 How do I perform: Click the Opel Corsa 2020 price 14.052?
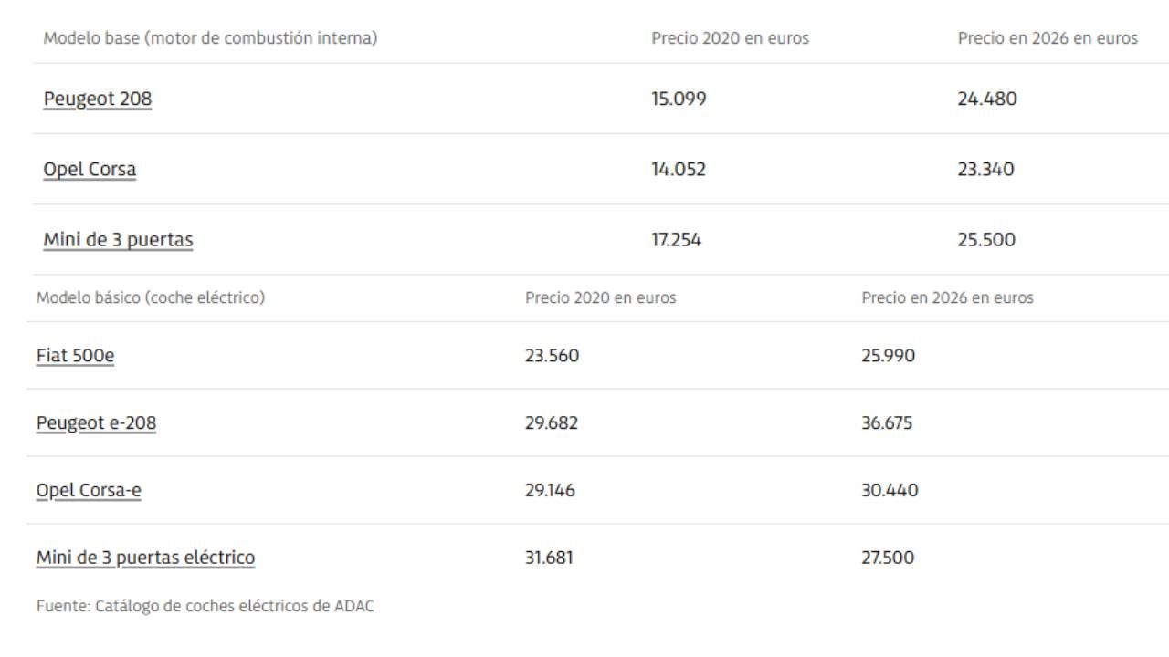point(679,169)
